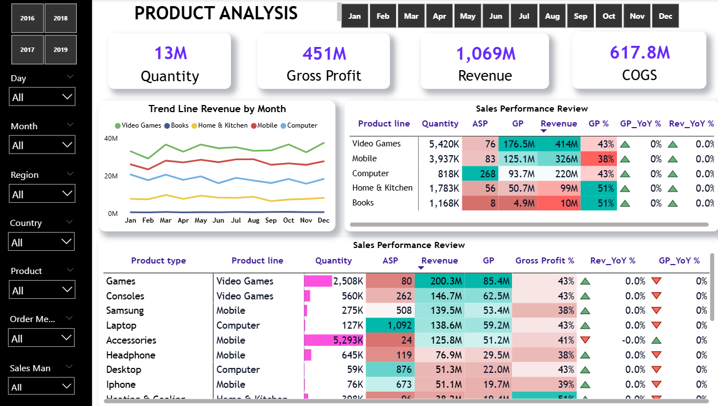
Task: Click the Gross Profit KPI card
Action: pyautogui.click(x=324, y=62)
